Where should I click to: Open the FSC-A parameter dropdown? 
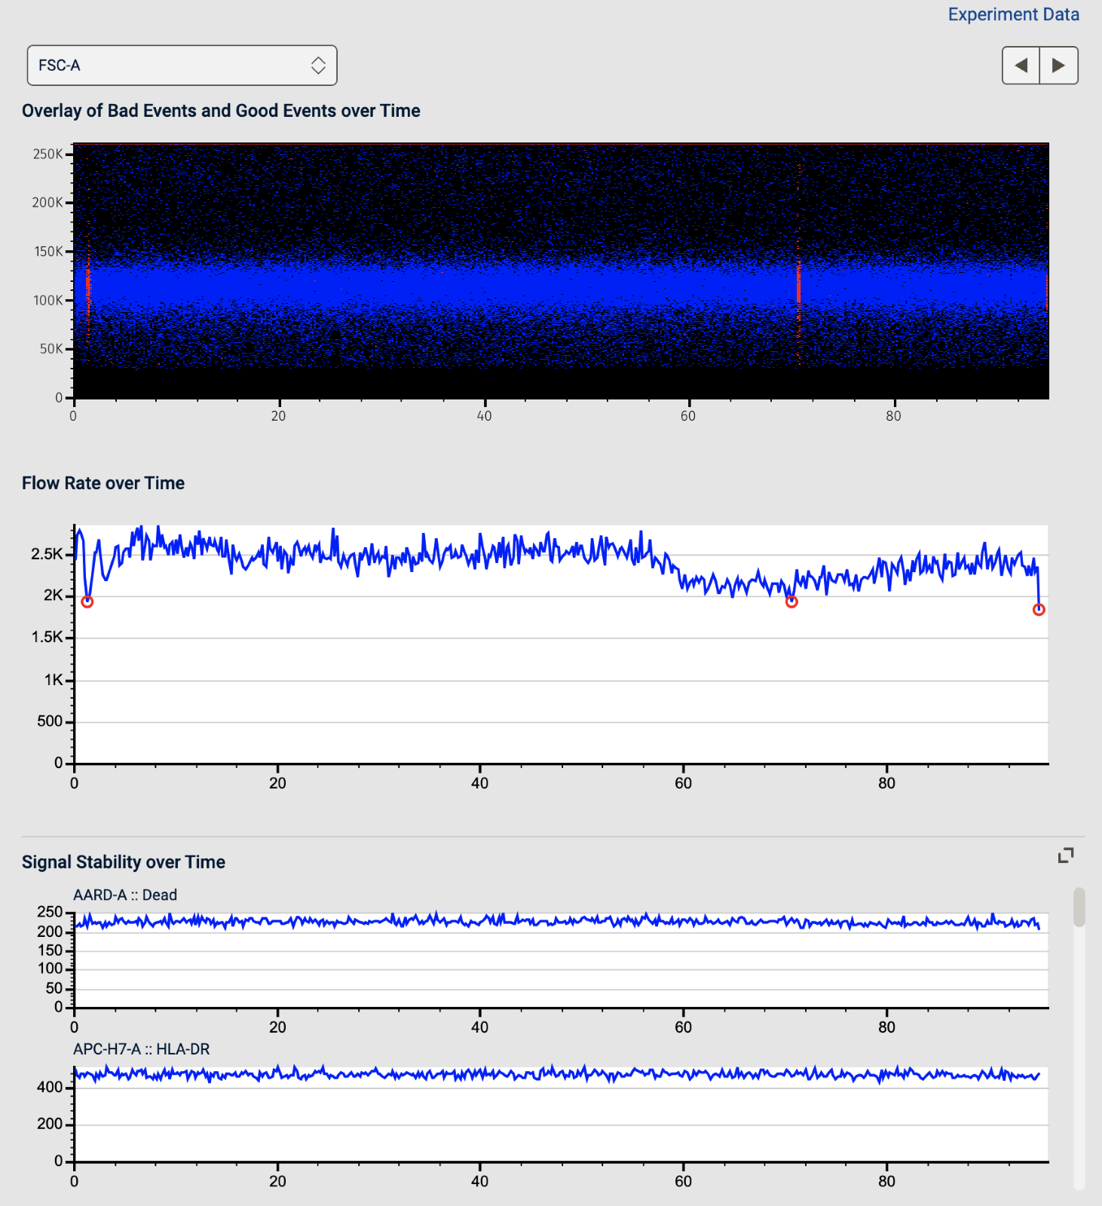point(182,66)
